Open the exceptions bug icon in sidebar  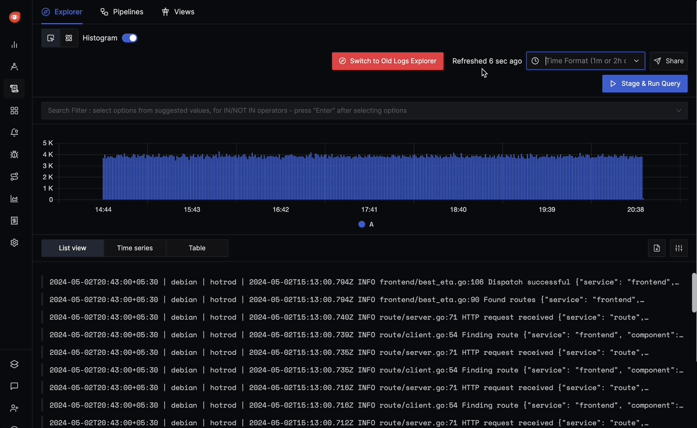click(x=14, y=155)
